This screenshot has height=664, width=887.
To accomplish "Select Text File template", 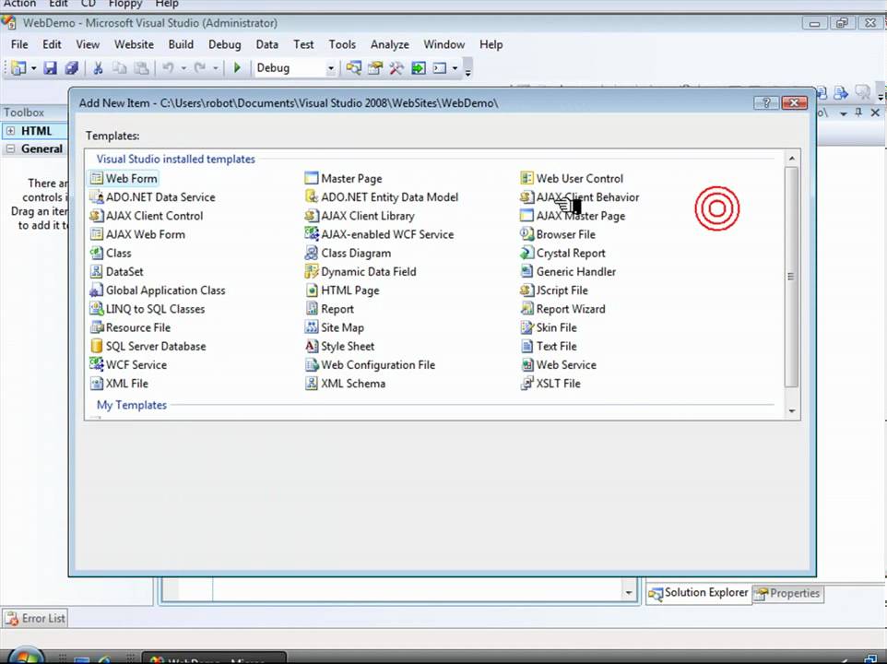I will point(549,346).
